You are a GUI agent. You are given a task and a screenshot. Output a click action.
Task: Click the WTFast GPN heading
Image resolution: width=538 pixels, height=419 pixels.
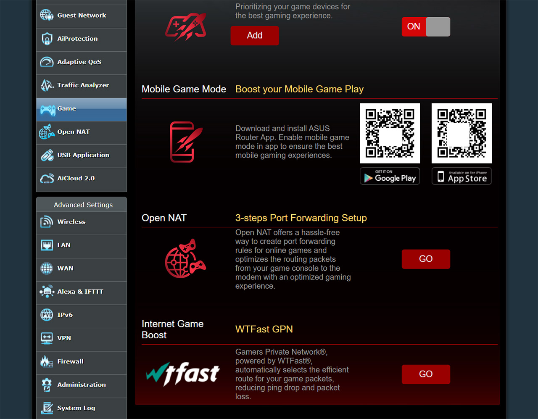264,329
